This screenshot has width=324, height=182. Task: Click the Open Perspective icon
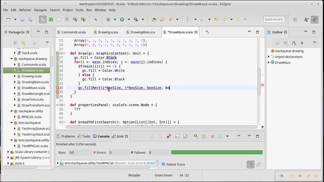pyautogui.click(x=295, y=19)
